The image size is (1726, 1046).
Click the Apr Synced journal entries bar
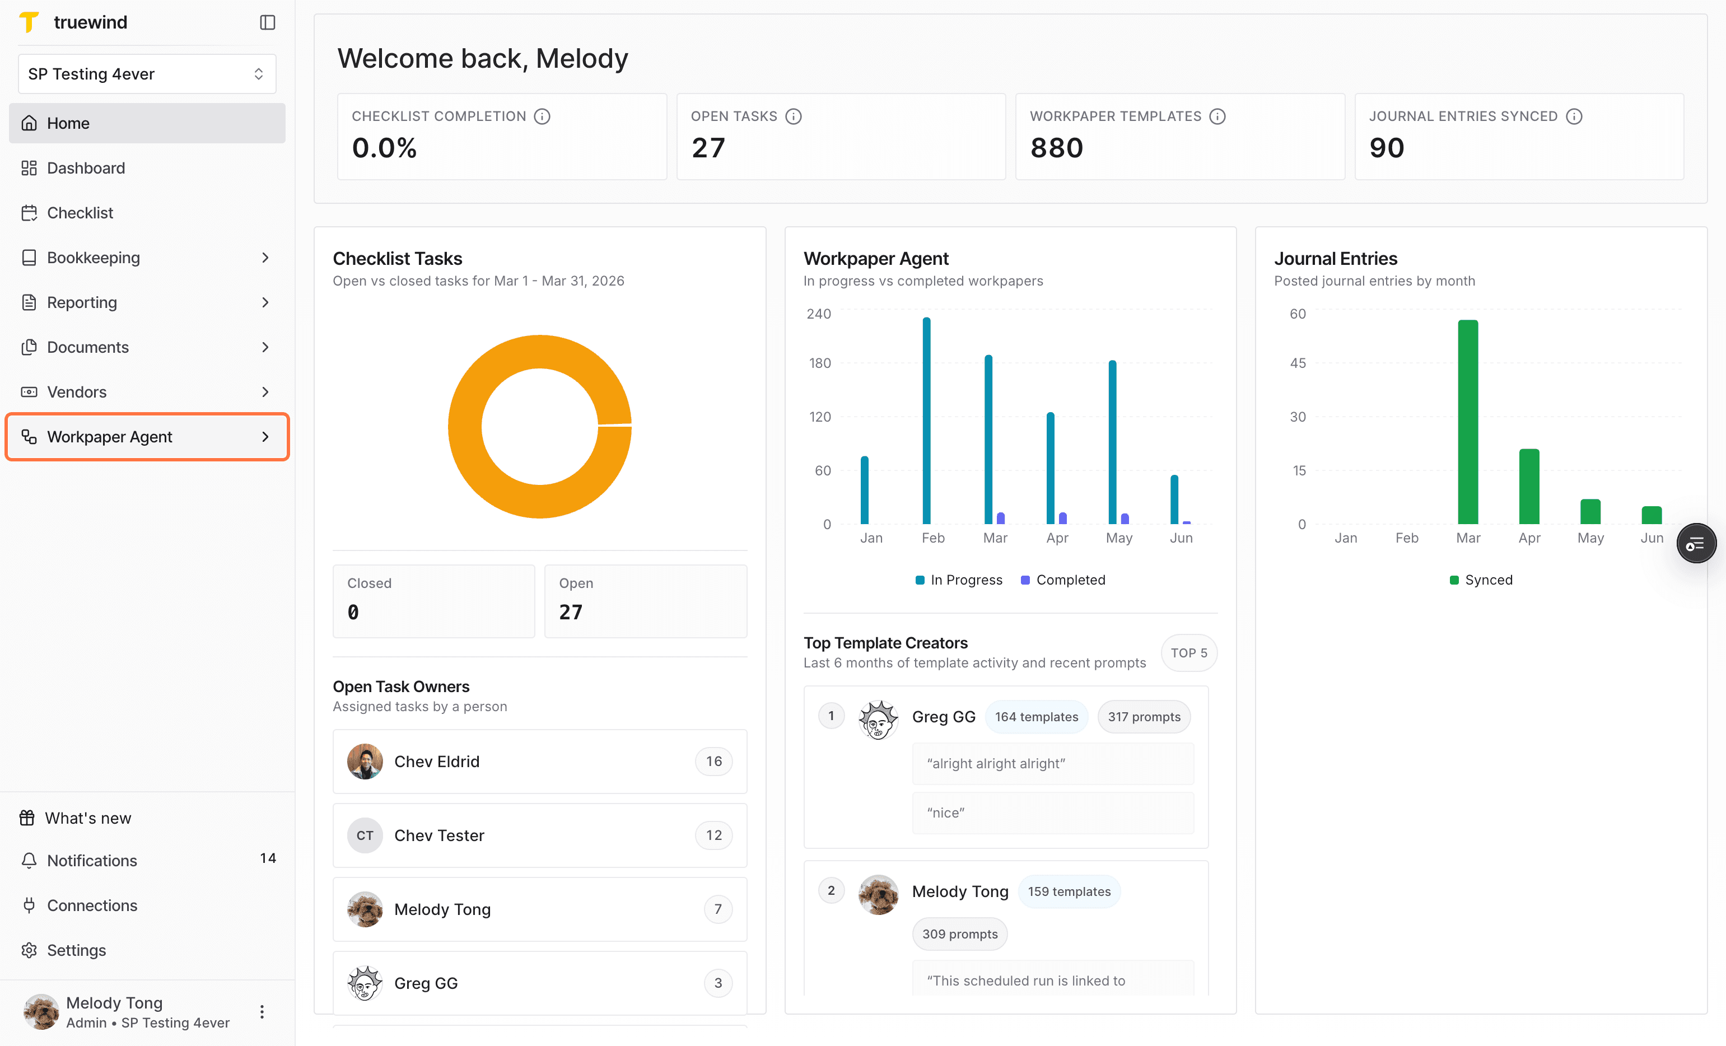[1529, 486]
